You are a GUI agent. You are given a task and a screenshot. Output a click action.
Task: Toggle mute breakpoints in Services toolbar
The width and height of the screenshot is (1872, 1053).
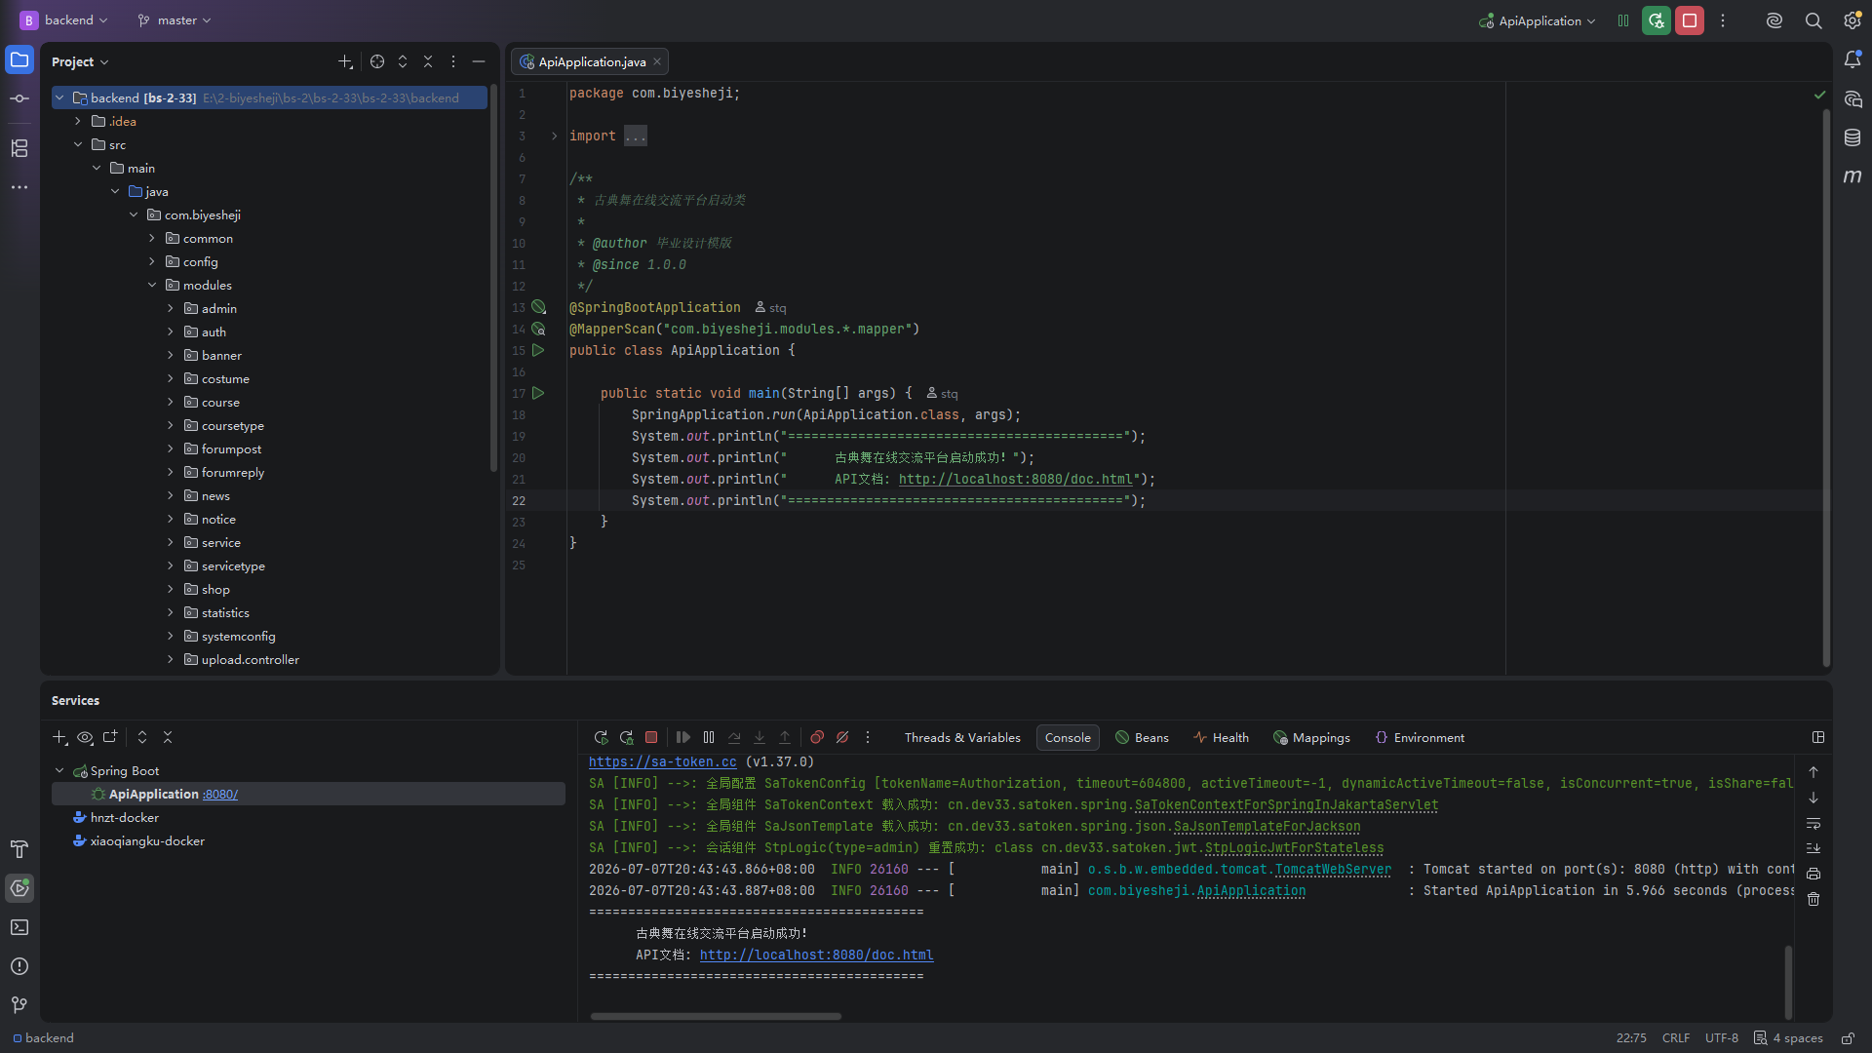tap(842, 738)
